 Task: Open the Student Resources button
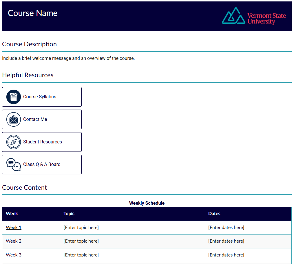click(42, 142)
